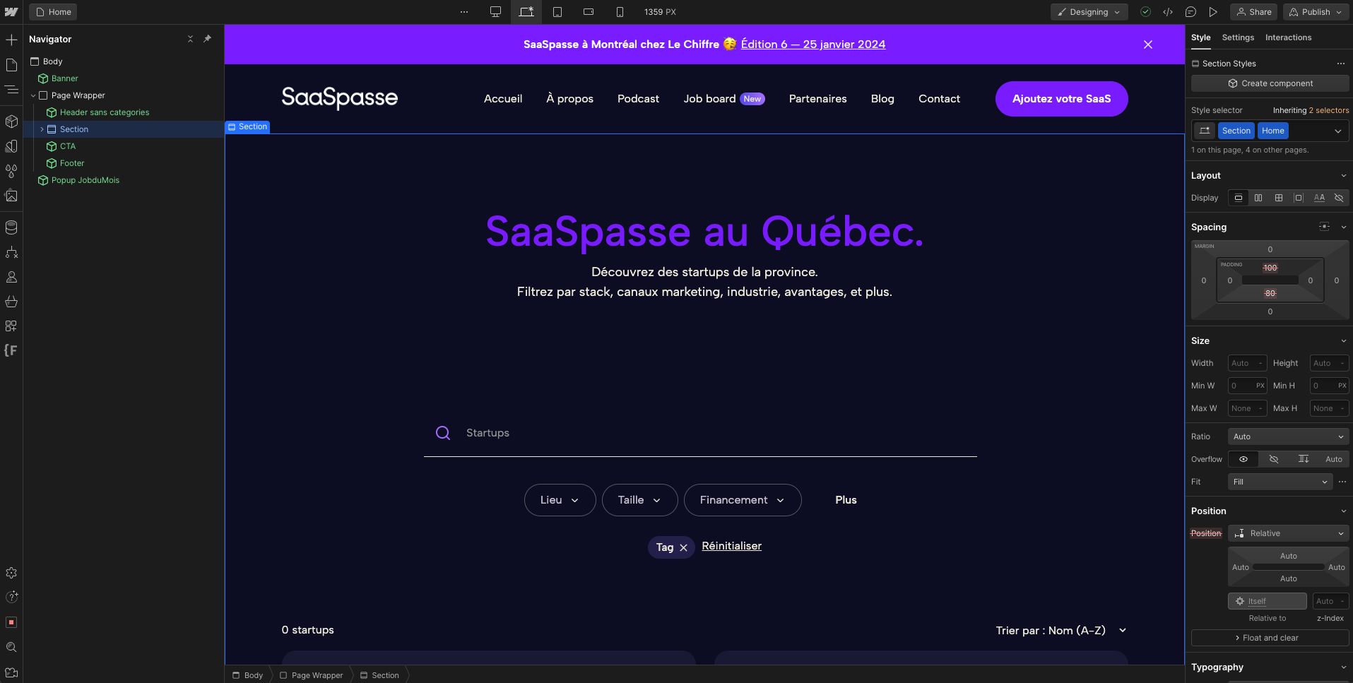Set display to none
The image size is (1353, 683).
coord(1339,198)
